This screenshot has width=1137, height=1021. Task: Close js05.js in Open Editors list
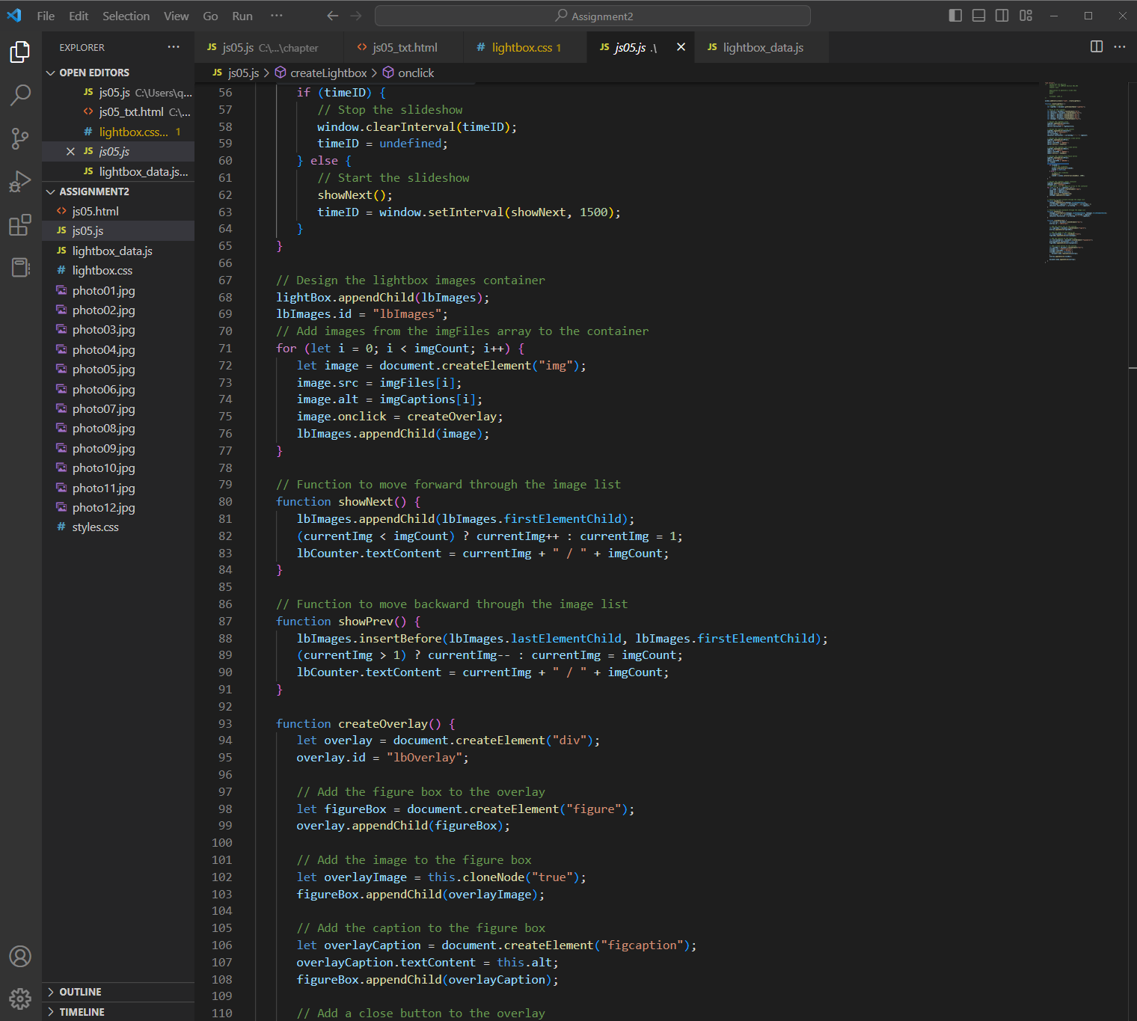point(70,151)
